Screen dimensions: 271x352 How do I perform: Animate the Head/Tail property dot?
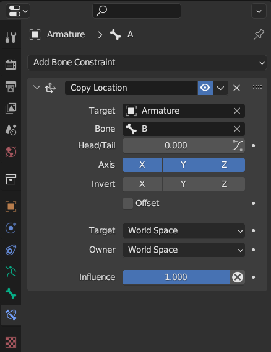tap(253, 146)
